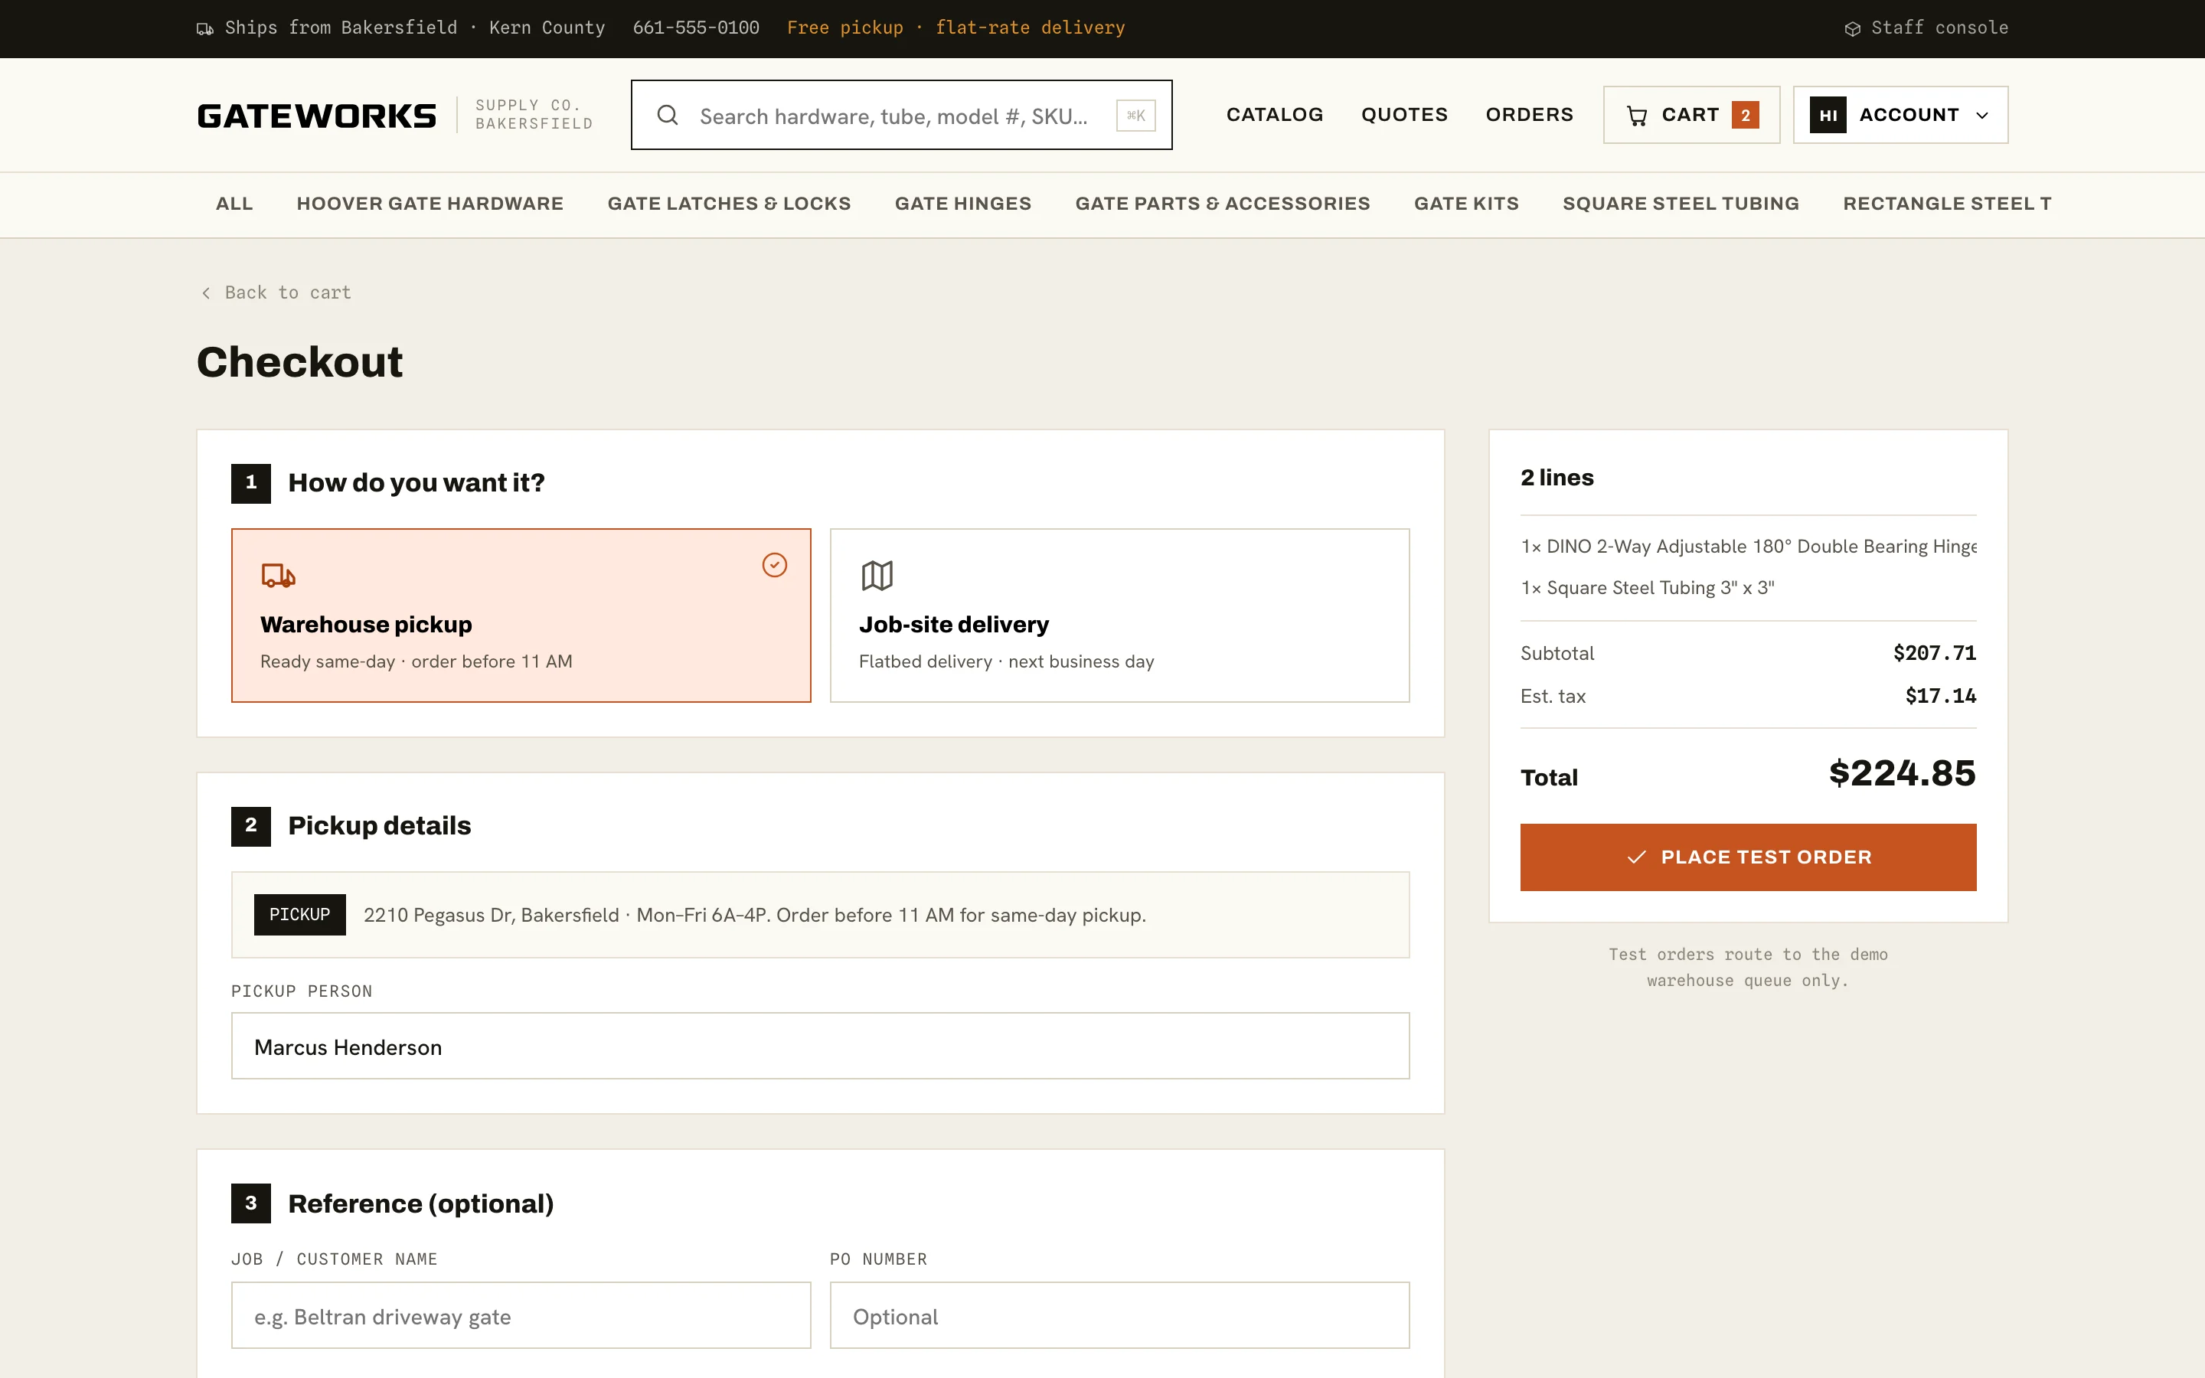Click the black PICKUP badge
Viewport: 2205px width, 1378px height.
pyautogui.click(x=300, y=914)
